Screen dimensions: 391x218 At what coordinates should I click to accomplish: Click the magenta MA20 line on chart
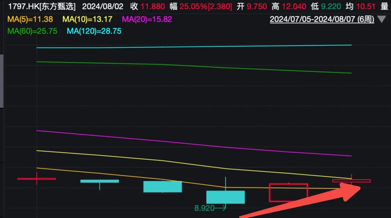pos(194,144)
